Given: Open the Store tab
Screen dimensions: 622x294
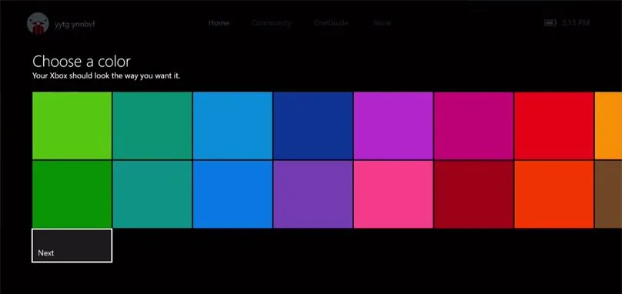Looking at the screenshot, I should pos(382,23).
